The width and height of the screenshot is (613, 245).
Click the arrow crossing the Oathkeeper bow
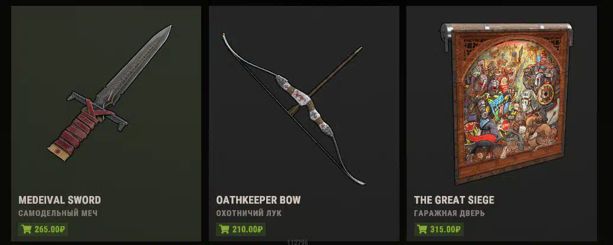[325, 81]
